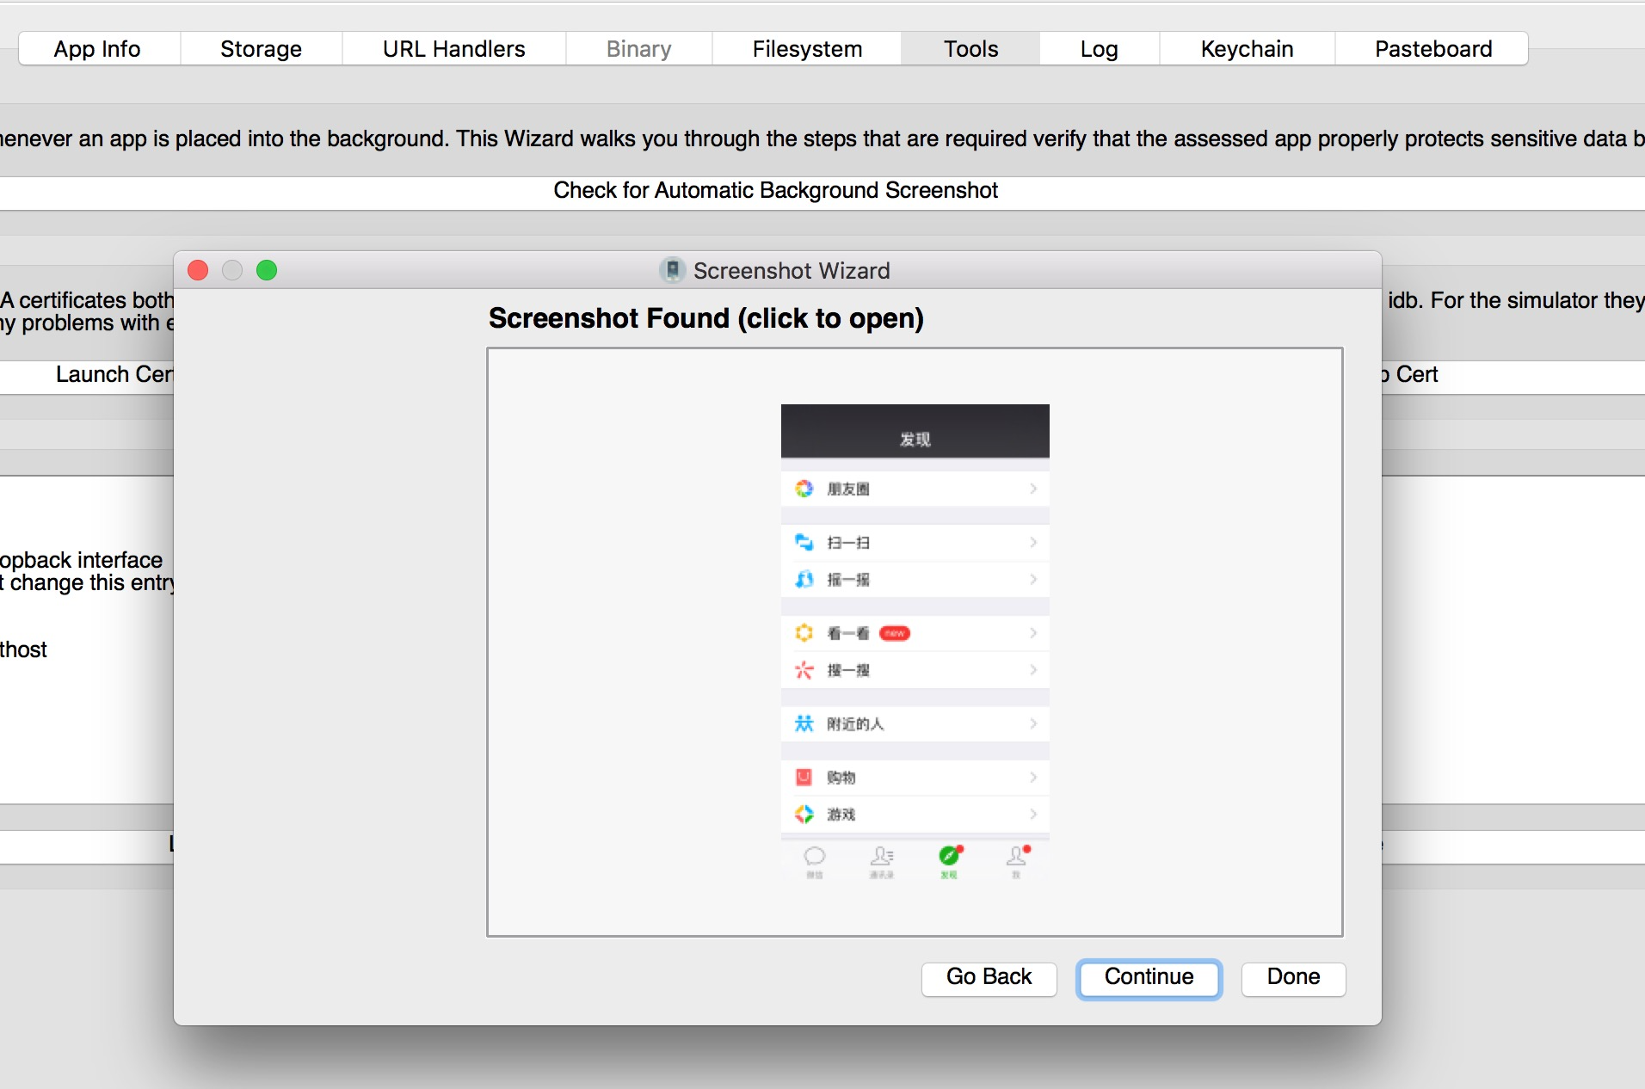This screenshot has width=1645, height=1089.
Task: Switch to the Filesystem tab
Action: [x=807, y=49]
